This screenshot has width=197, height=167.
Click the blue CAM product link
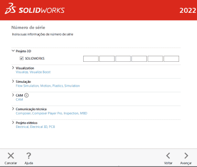pyautogui.click(x=19, y=99)
